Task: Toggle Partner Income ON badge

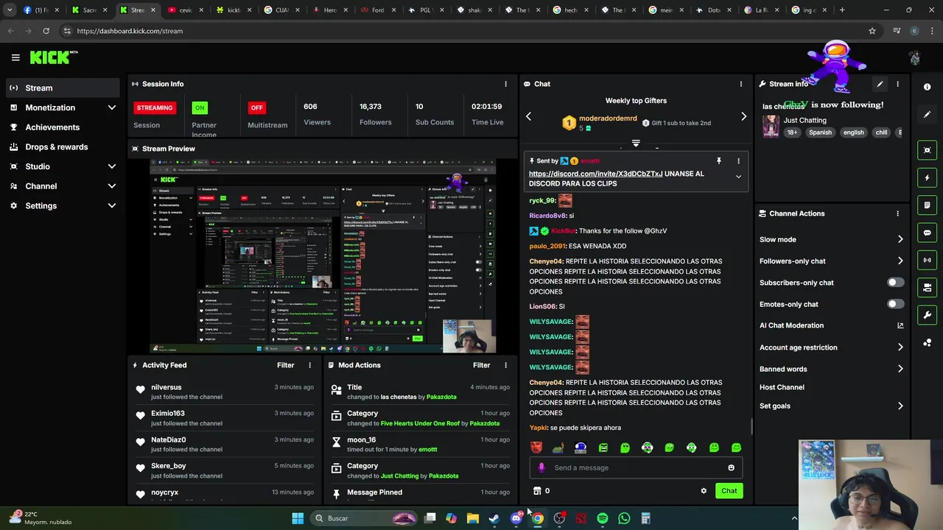Action: click(x=199, y=107)
